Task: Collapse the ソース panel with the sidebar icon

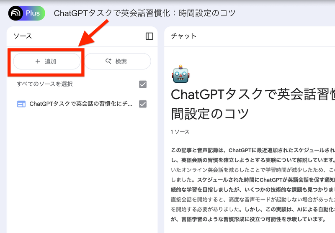Action: coord(149,36)
